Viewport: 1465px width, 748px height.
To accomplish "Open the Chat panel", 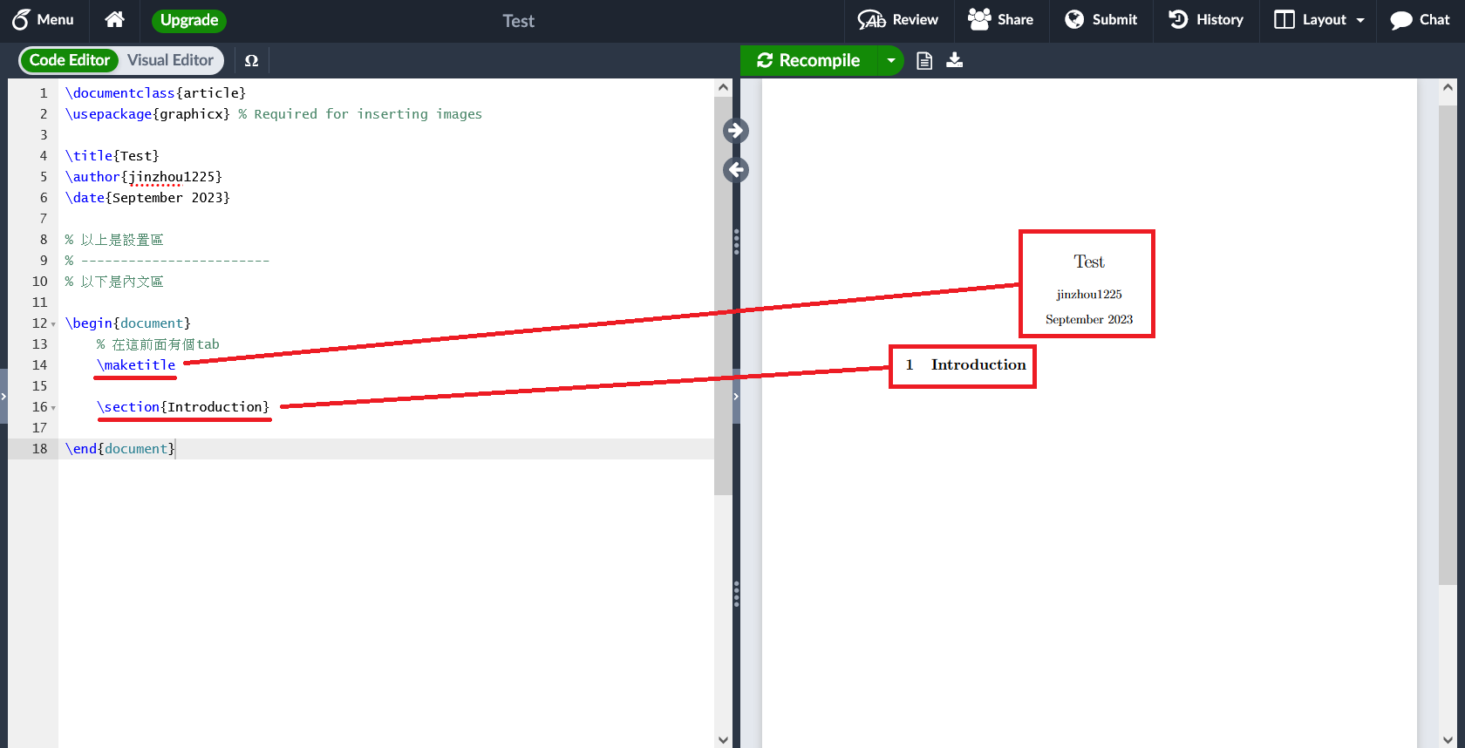I will [x=1420, y=20].
